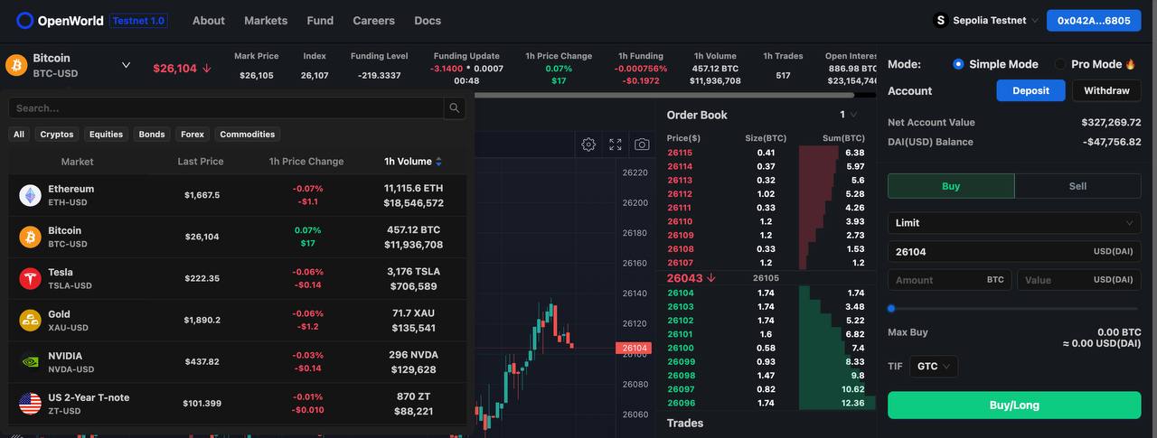Click the NVIDIA logo icon
The image size is (1157, 438).
pyautogui.click(x=31, y=361)
